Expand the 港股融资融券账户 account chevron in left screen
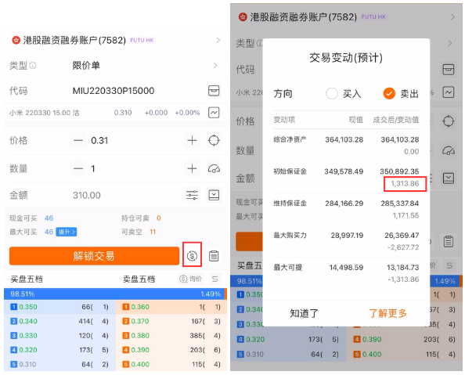The width and height of the screenshot is (465, 375). (218, 40)
